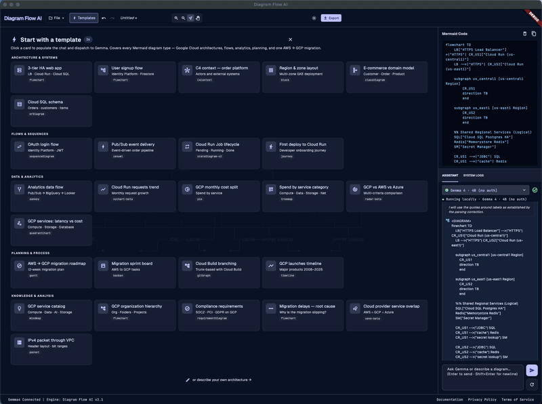Click the Diagram Flow AI logo
542x404 pixels.
[x=23, y=18]
